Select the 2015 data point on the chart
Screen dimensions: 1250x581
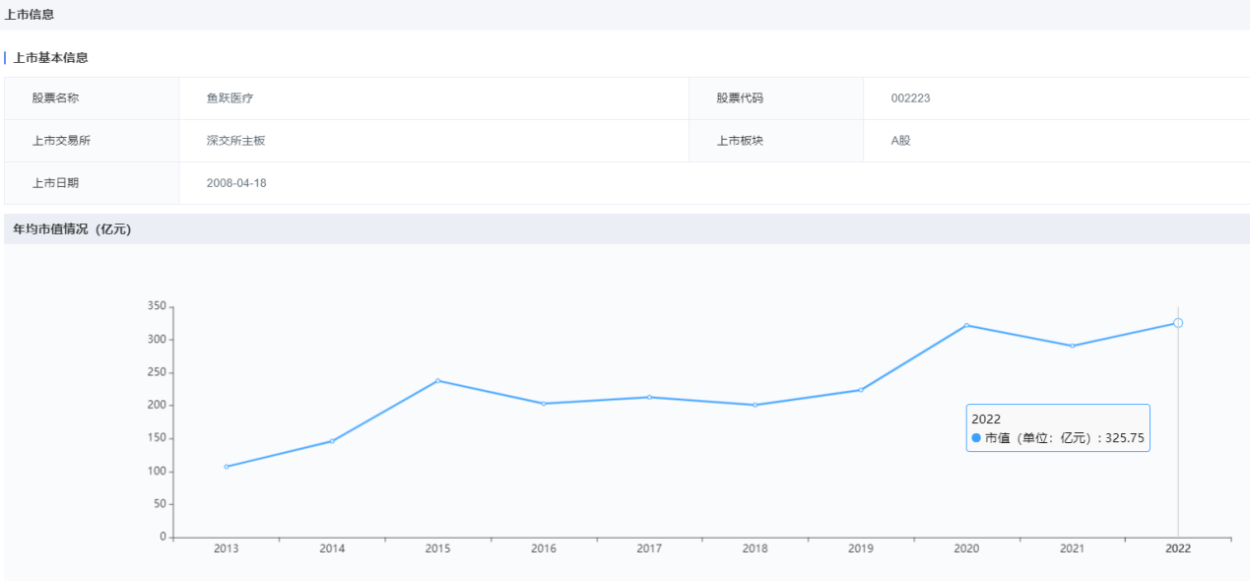pos(437,381)
